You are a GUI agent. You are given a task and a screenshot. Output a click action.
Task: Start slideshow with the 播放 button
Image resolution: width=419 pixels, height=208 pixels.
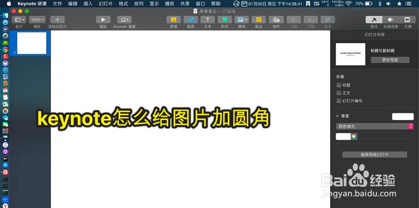(x=103, y=20)
